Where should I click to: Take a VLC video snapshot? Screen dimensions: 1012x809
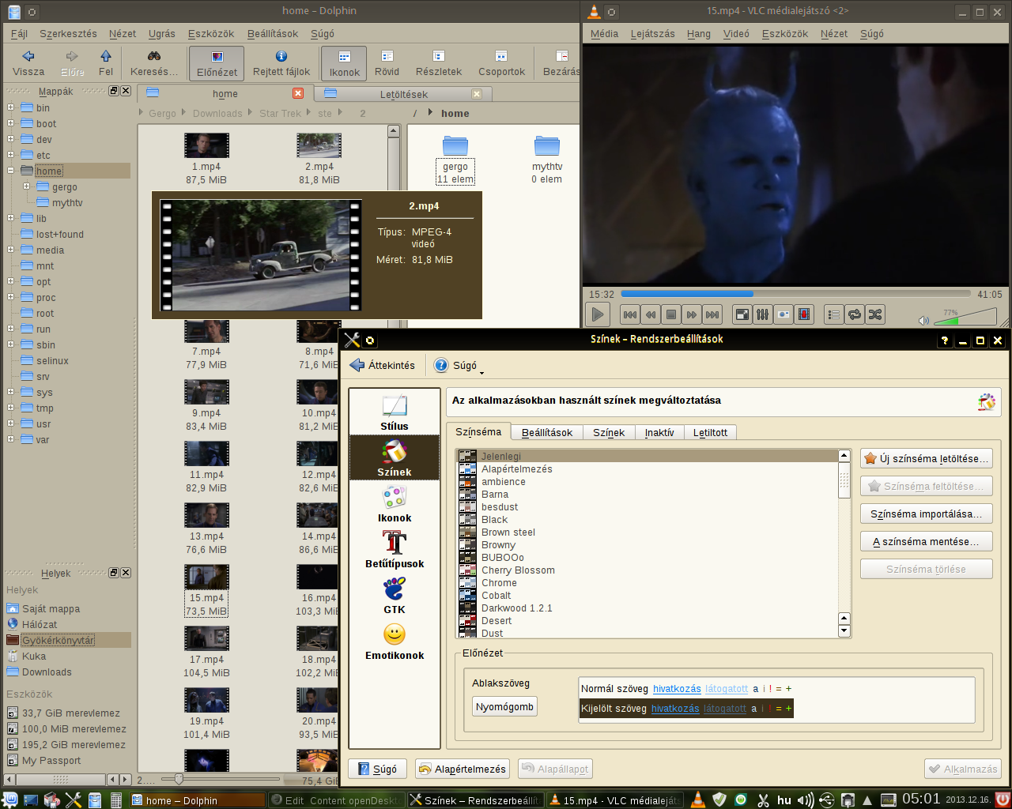784,314
